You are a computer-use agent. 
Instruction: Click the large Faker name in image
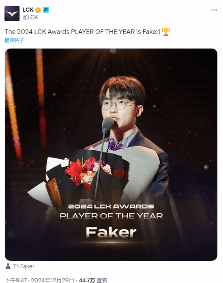(x=111, y=232)
